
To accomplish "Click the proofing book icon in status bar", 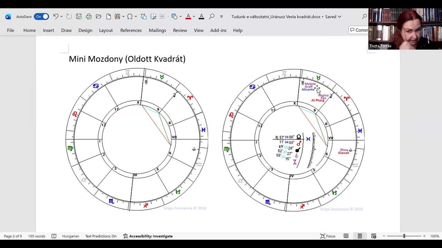I will [54, 236].
